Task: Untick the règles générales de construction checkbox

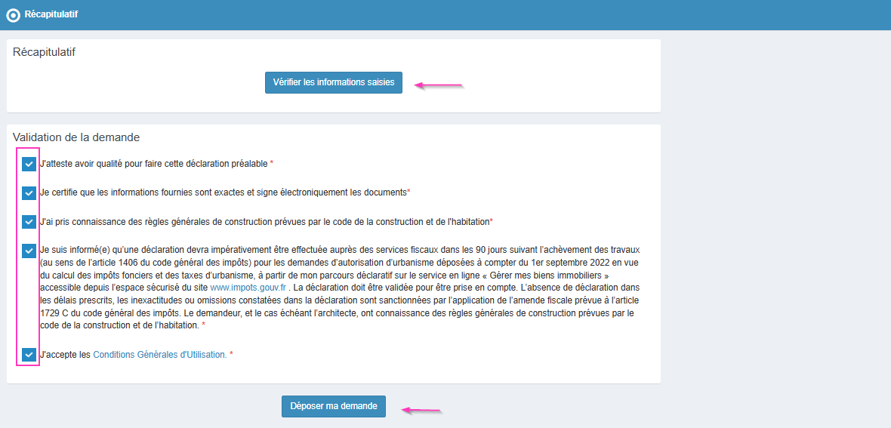Action: [29, 222]
